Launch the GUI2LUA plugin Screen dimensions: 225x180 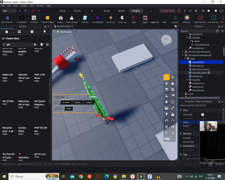click(34, 19)
